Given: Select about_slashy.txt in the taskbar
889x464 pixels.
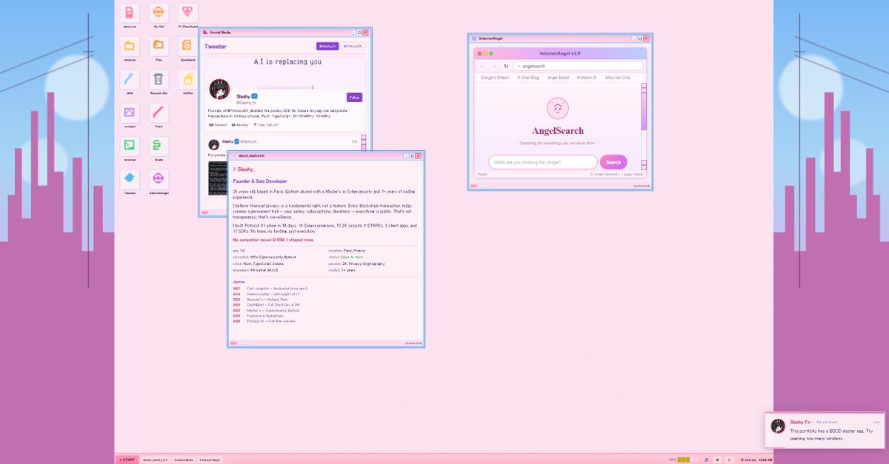Looking at the screenshot, I should pyautogui.click(x=156, y=460).
